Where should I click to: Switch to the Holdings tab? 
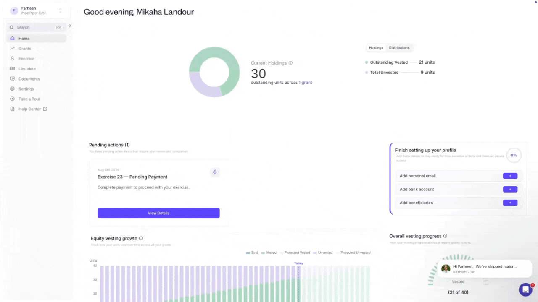(x=376, y=48)
